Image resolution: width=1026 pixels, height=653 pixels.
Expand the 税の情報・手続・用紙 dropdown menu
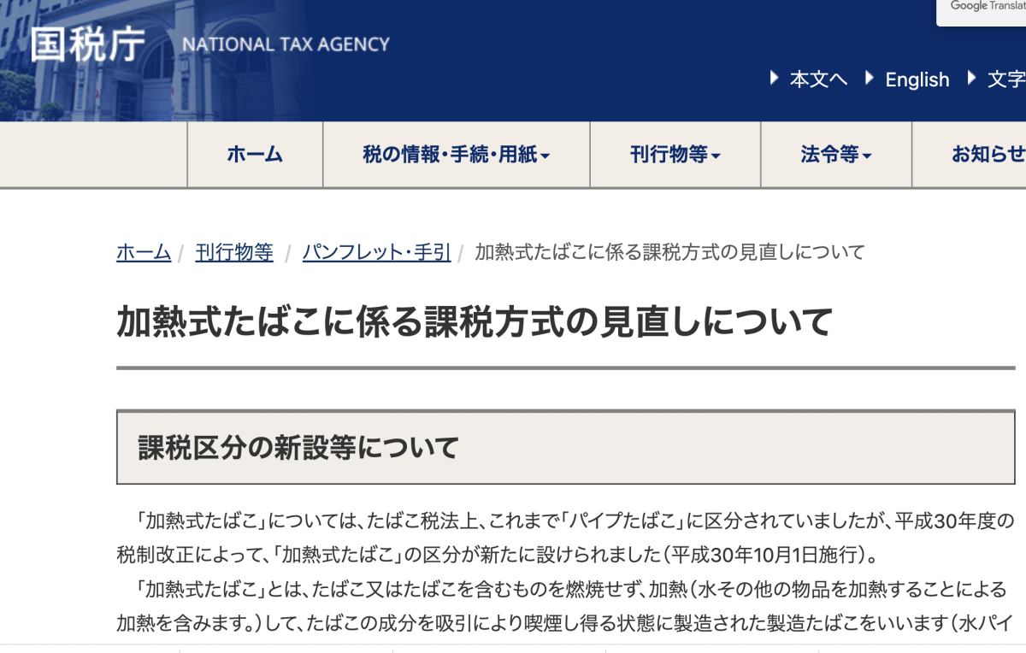[x=456, y=155]
